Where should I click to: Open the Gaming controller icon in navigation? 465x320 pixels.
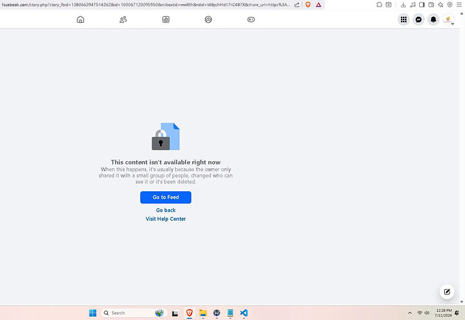[251, 20]
